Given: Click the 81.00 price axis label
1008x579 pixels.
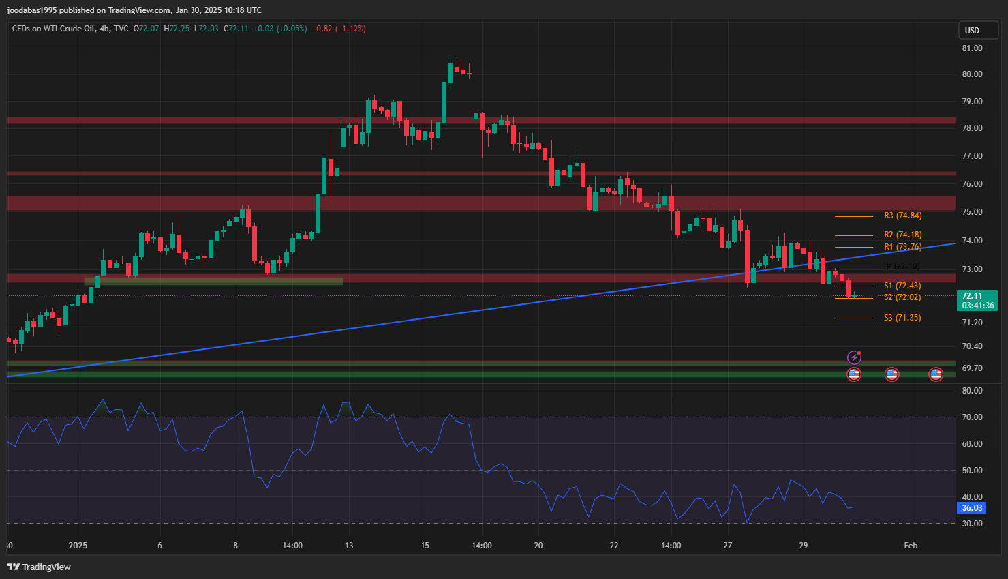Looking at the screenshot, I should click(x=972, y=48).
